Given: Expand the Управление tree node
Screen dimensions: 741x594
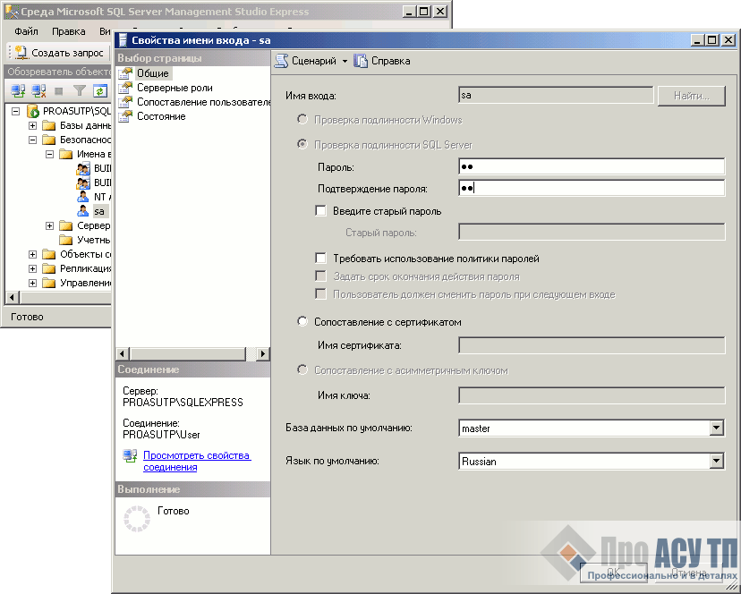Looking at the screenshot, I should tap(32, 283).
